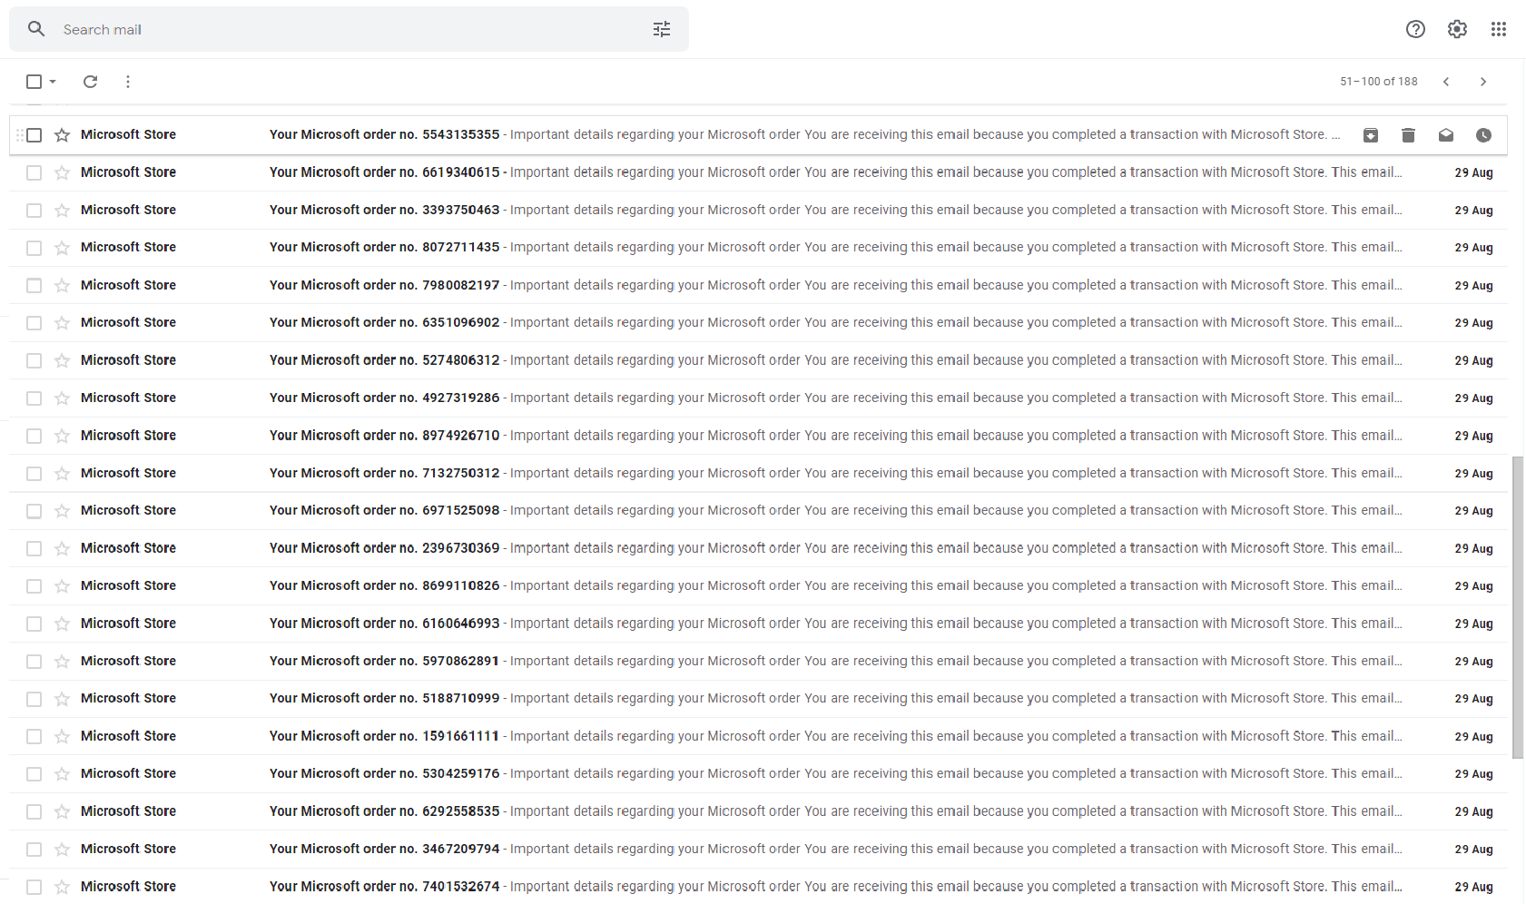Open the order no. 8974926710 email

(x=758, y=436)
